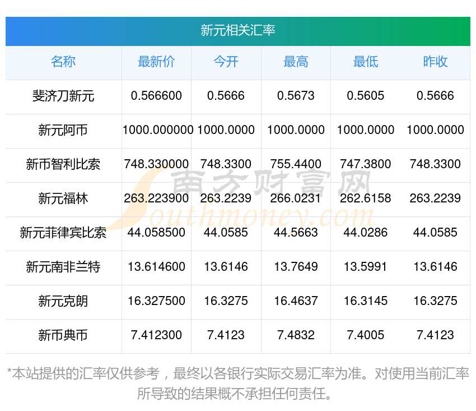Select the 最新价 column header
The image size is (476, 411).
[156, 62]
